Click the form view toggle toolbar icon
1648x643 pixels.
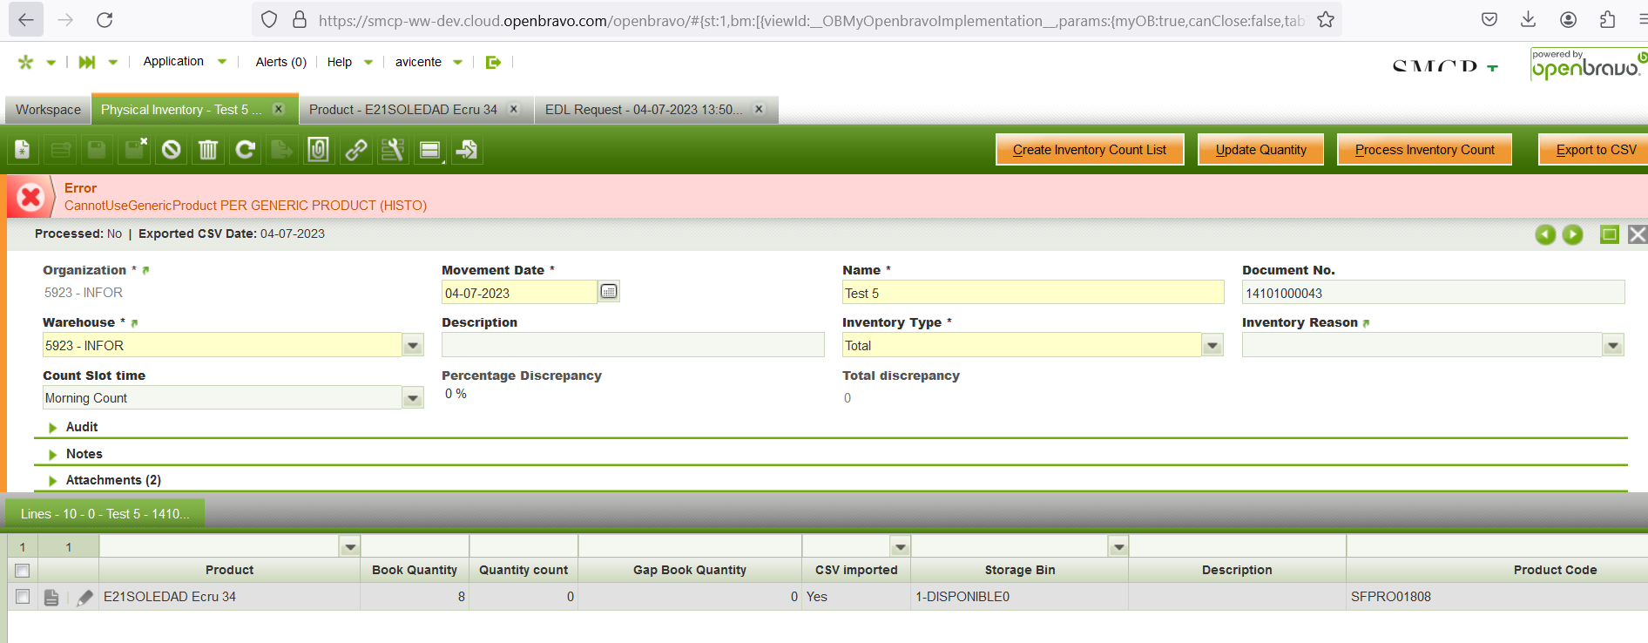430,150
